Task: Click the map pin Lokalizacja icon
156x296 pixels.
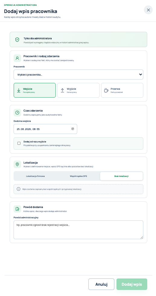Action: click(17, 164)
